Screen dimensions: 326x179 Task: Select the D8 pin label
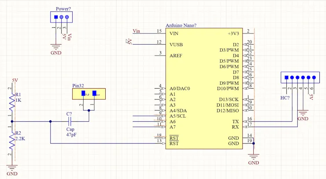(x=236, y=78)
